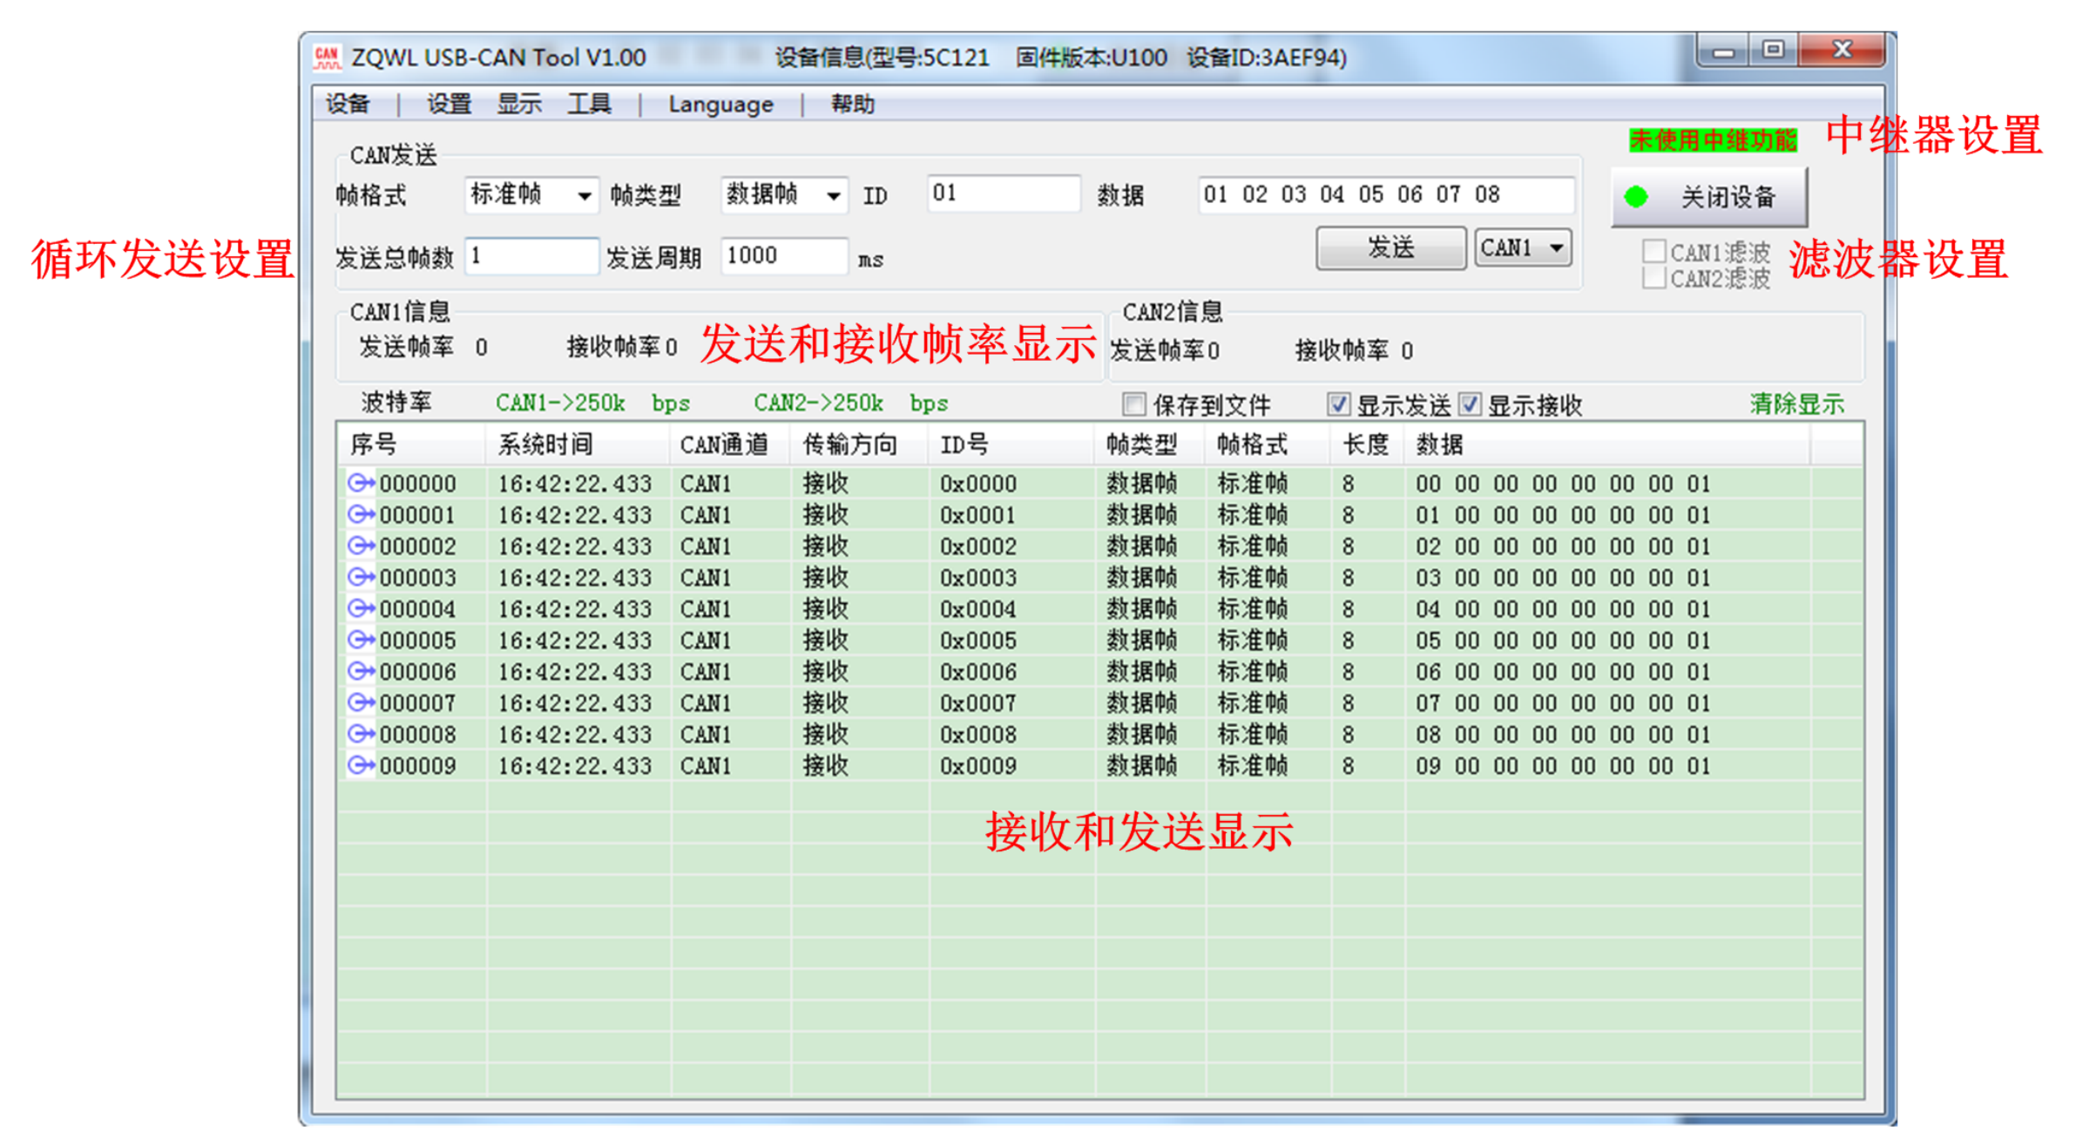Click the receive arrow icon of row 000005

coord(360,640)
